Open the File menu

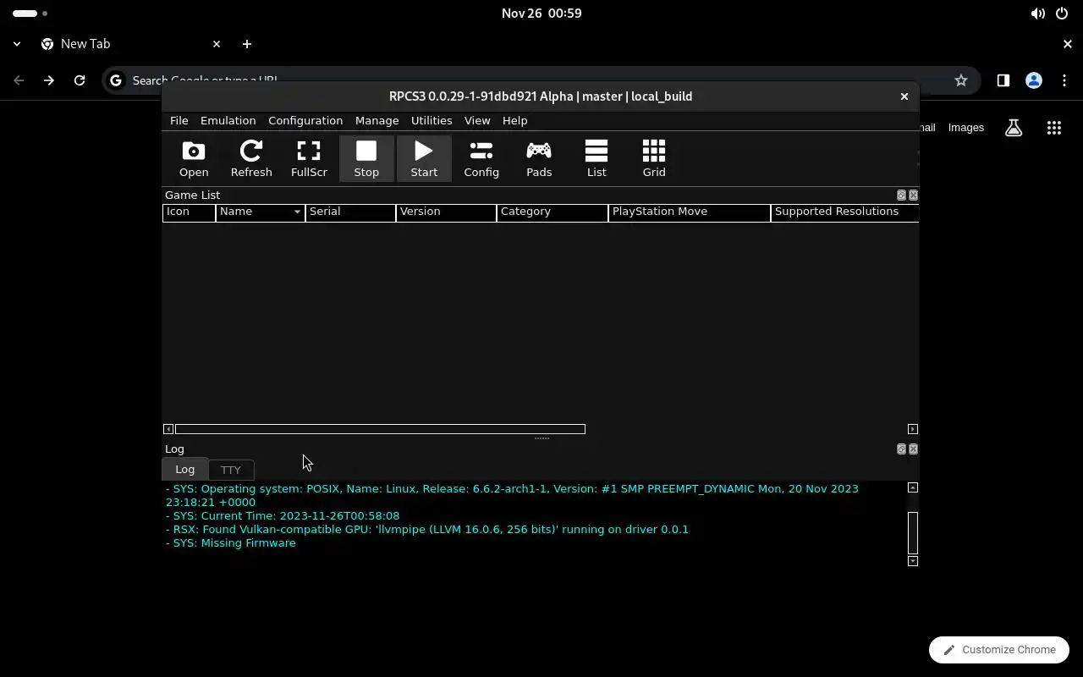click(179, 121)
